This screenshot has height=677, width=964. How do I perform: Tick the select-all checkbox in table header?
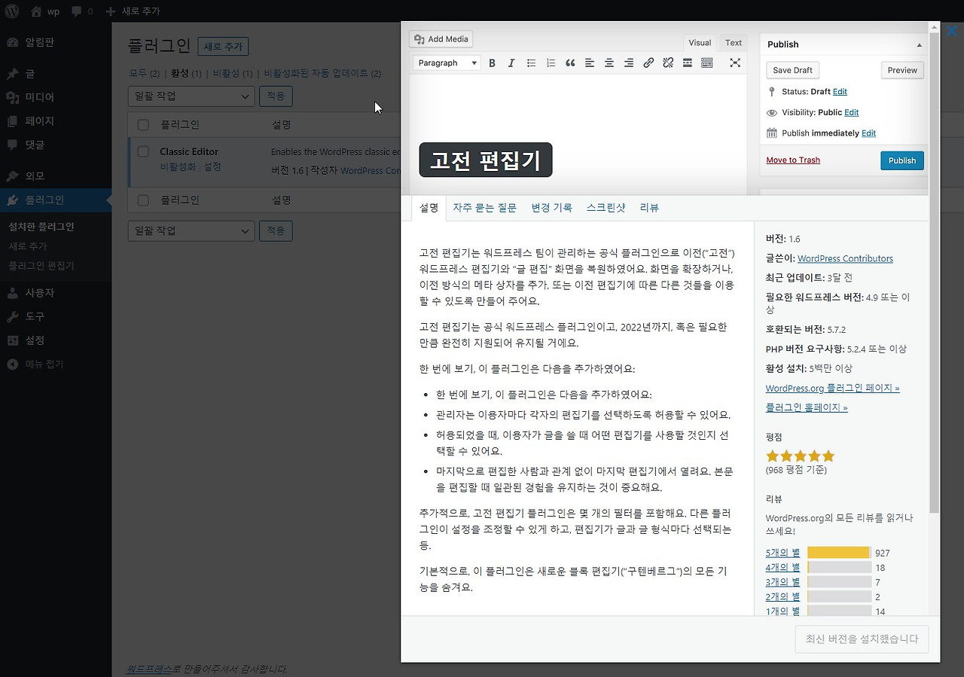[143, 125]
